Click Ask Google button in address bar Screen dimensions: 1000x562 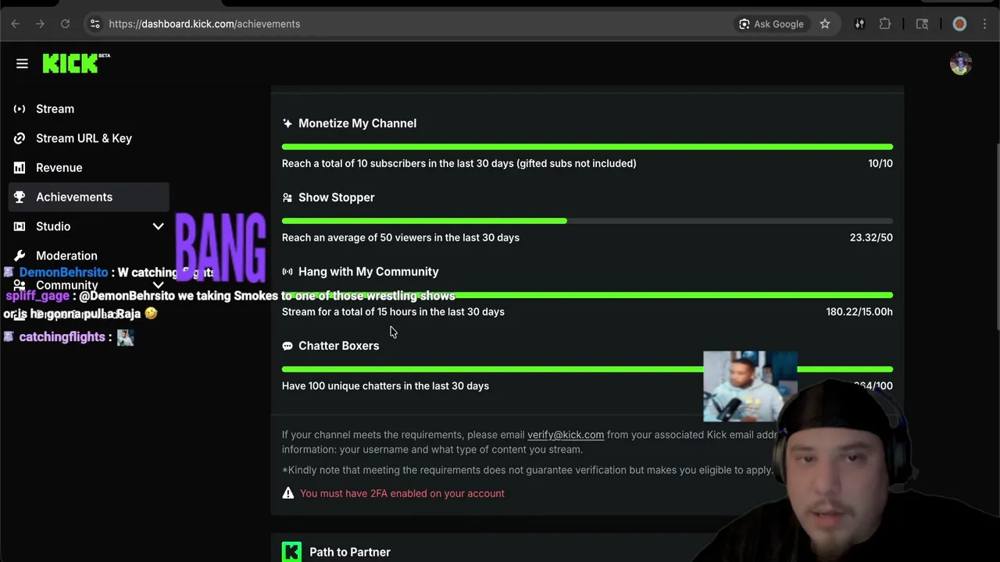click(x=771, y=24)
